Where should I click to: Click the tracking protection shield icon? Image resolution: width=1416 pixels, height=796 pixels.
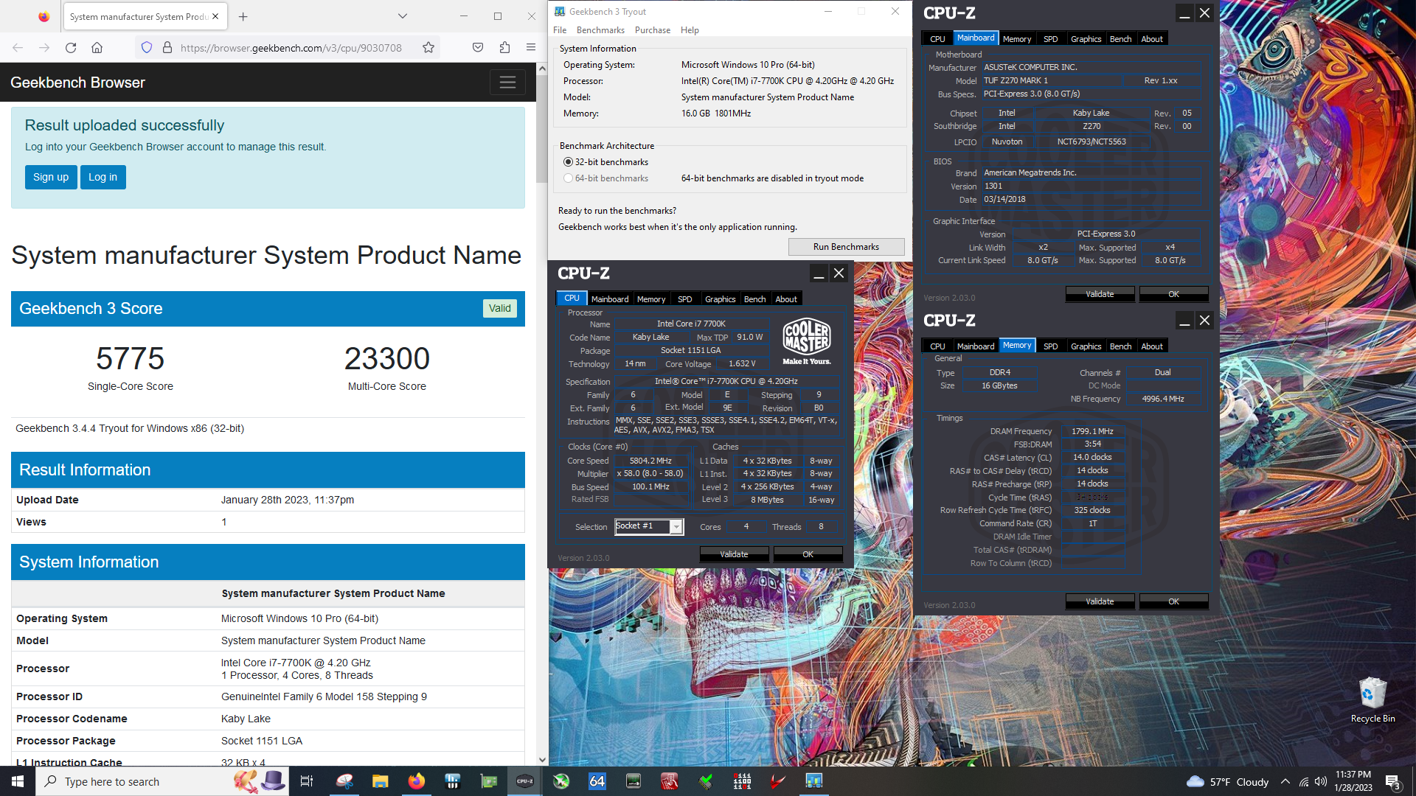(x=147, y=48)
